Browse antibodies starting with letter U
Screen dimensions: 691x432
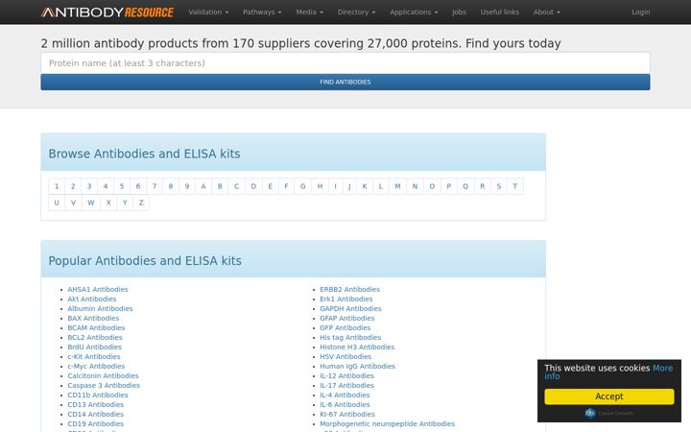57,203
